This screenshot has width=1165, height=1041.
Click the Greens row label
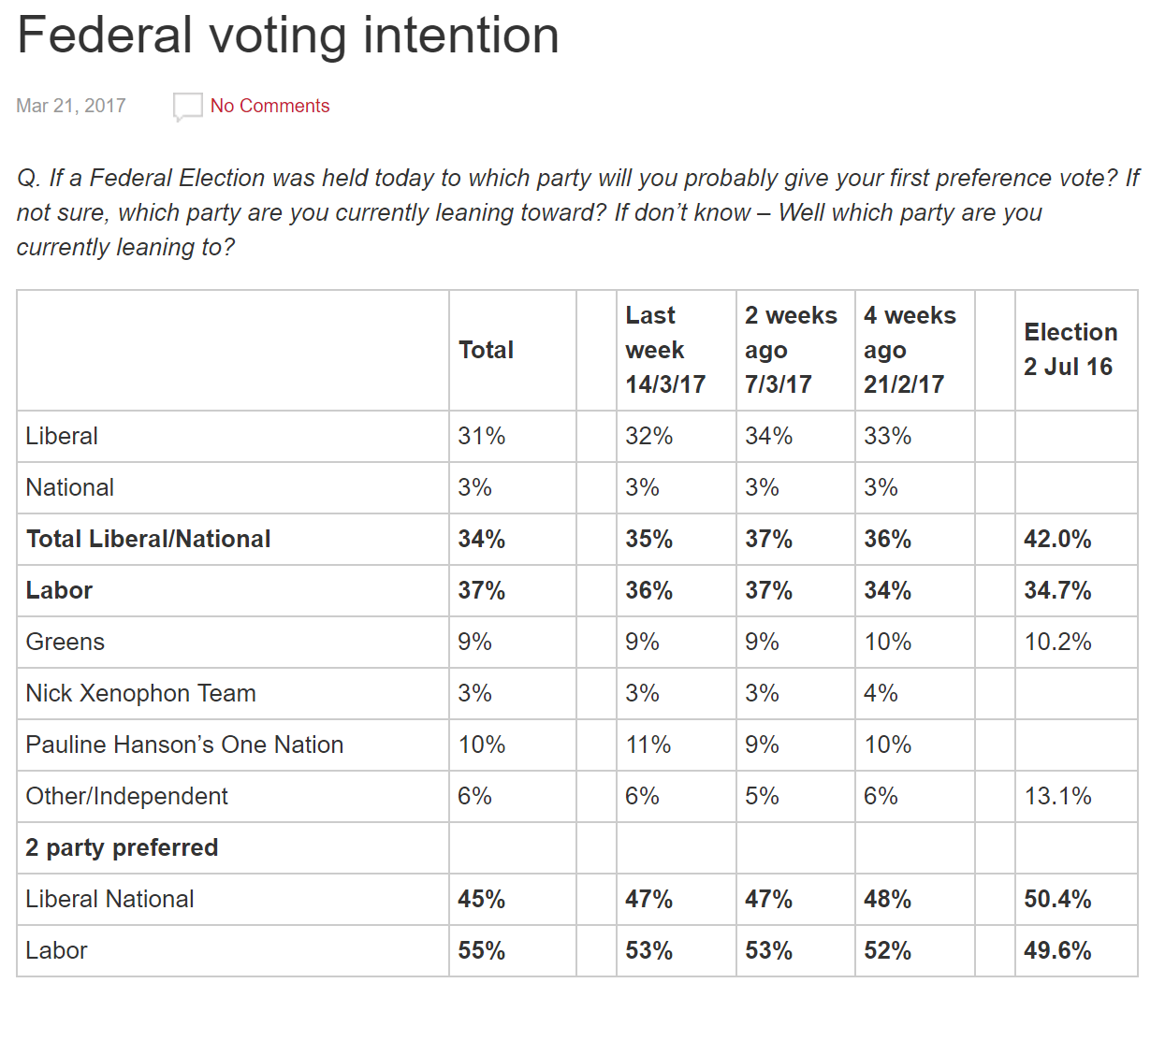(66, 642)
